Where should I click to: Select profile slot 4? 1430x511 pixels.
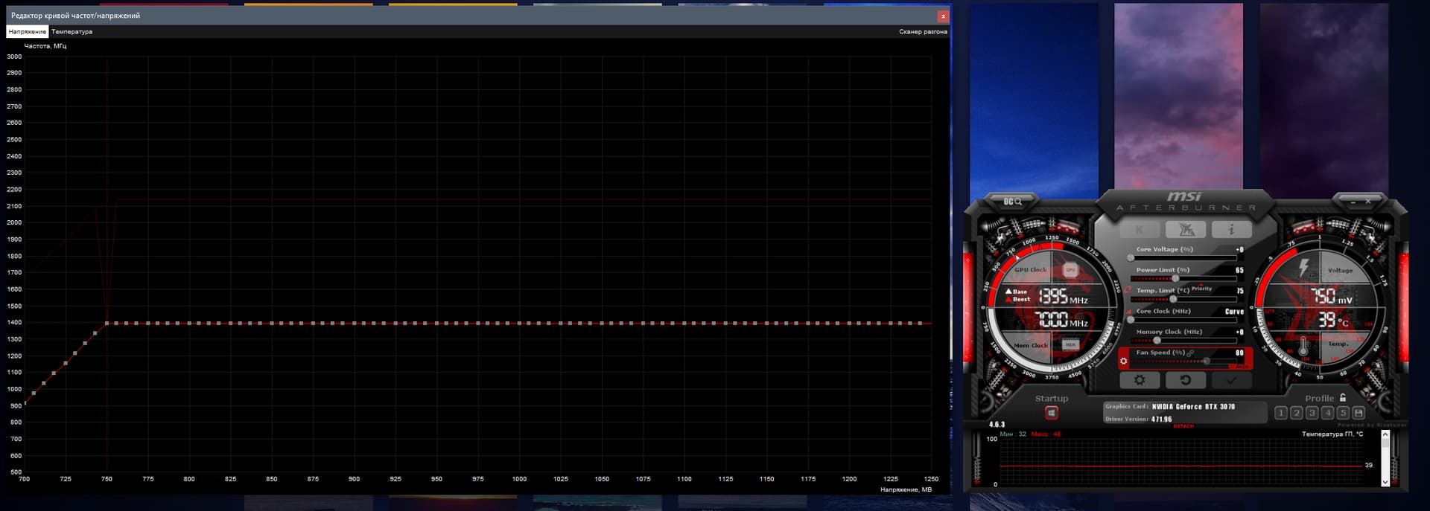click(1327, 413)
